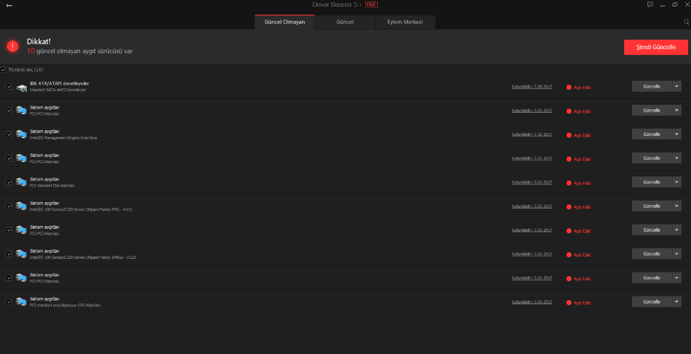The image size is (691, 354).
Task: Update the PCI standart ana bilgisayar CPU köprüsü driver
Action: click(652, 302)
